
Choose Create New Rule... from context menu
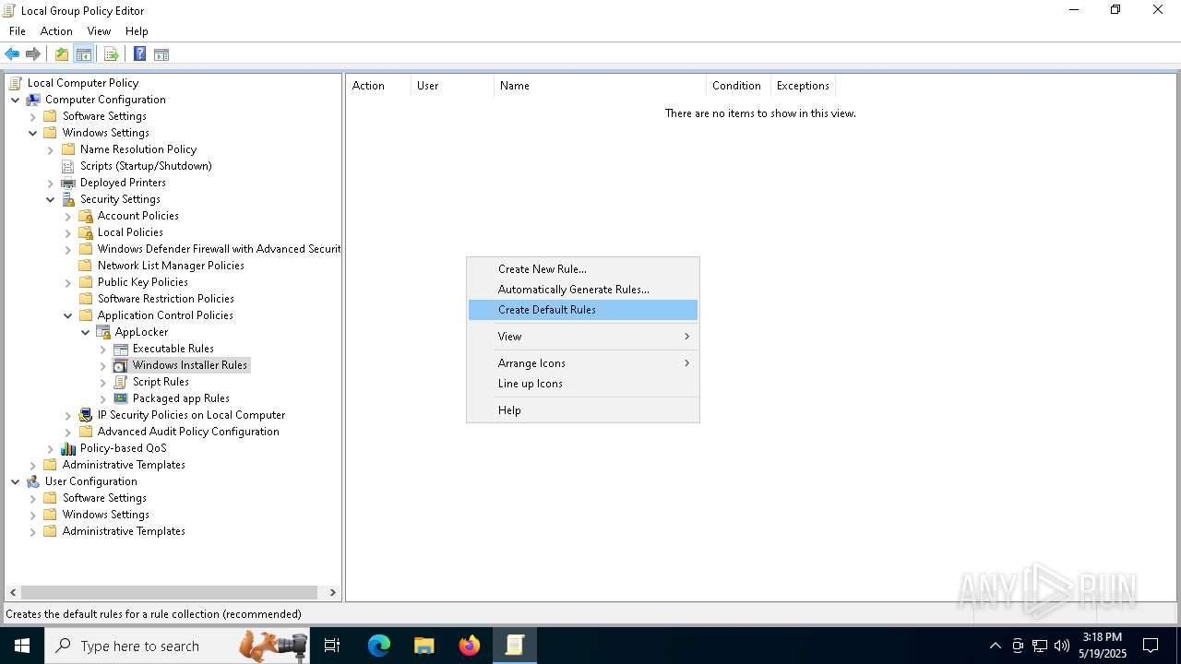click(583, 269)
